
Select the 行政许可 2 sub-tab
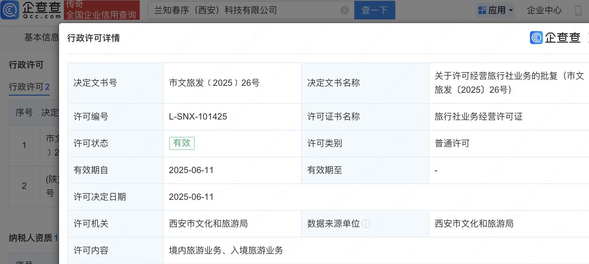[29, 87]
